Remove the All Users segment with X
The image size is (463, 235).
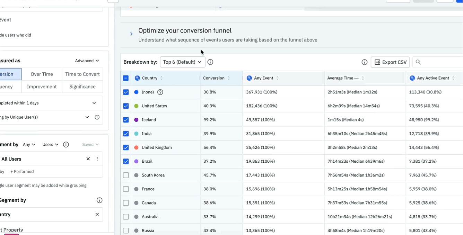click(88, 159)
